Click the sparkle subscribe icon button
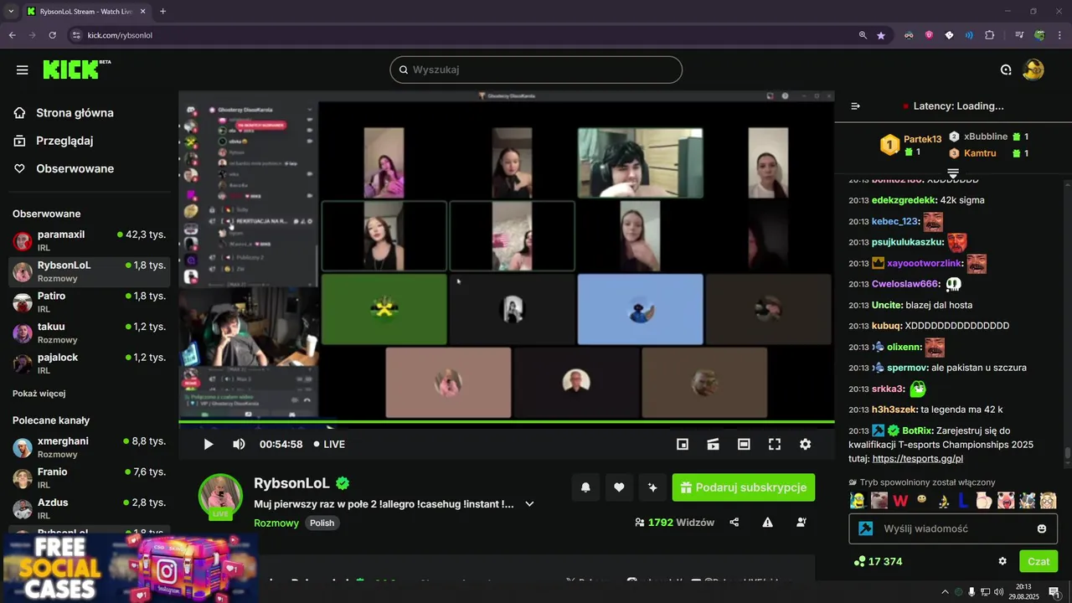The width and height of the screenshot is (1072, 603). [x=652, y=487]
